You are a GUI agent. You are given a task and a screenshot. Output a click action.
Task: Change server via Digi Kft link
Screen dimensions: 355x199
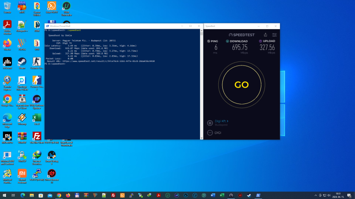click(221, 121)
